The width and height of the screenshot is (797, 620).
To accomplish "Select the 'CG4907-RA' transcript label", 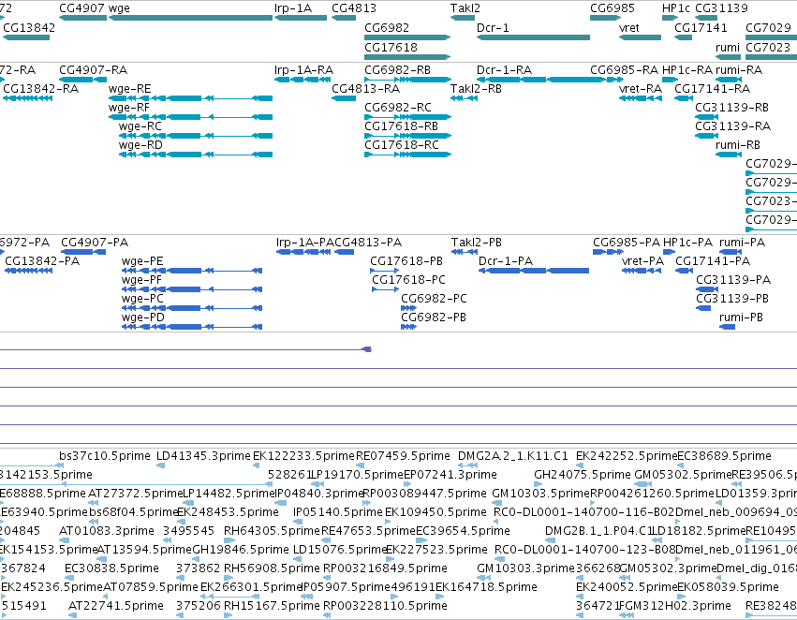I will tap(93, 70).
